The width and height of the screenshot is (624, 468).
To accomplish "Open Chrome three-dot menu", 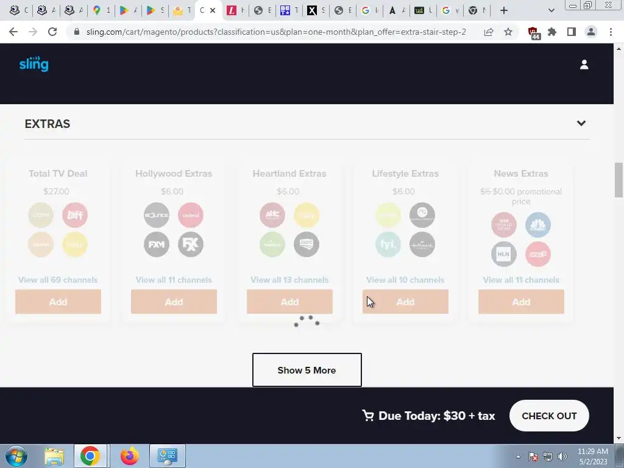I will tap(611, 32).
